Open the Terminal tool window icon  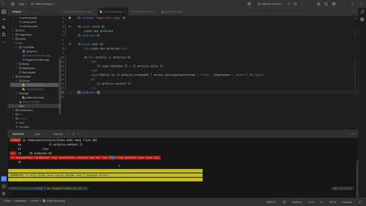(4, 179)
